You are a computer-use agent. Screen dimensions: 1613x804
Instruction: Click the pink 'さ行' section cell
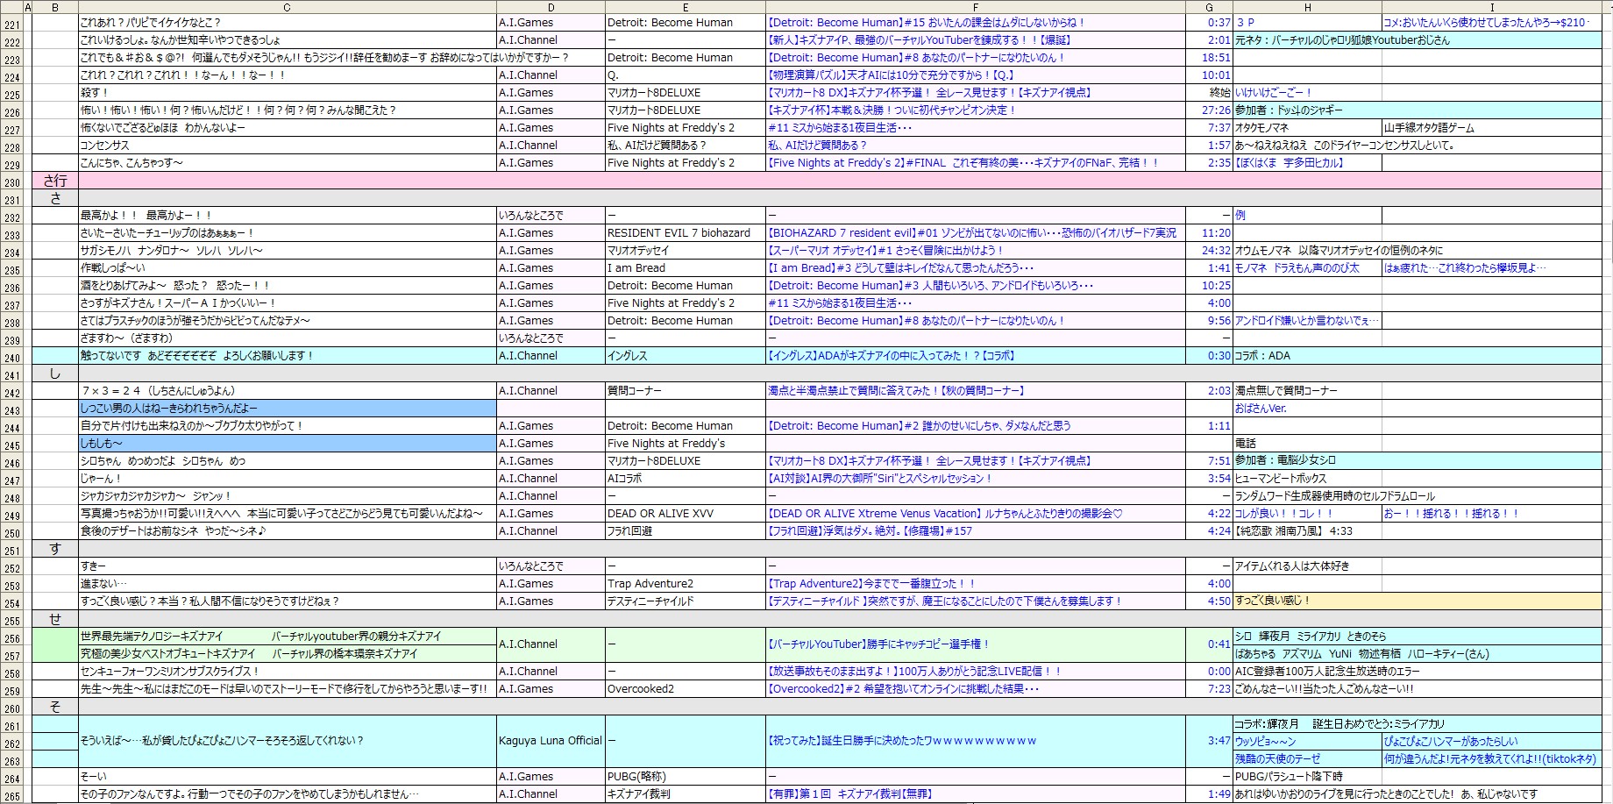coord(55,181)
